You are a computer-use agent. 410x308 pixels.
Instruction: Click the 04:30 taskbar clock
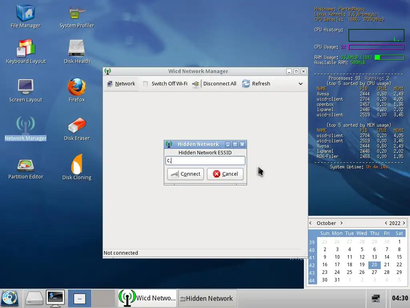pos(400,298)
